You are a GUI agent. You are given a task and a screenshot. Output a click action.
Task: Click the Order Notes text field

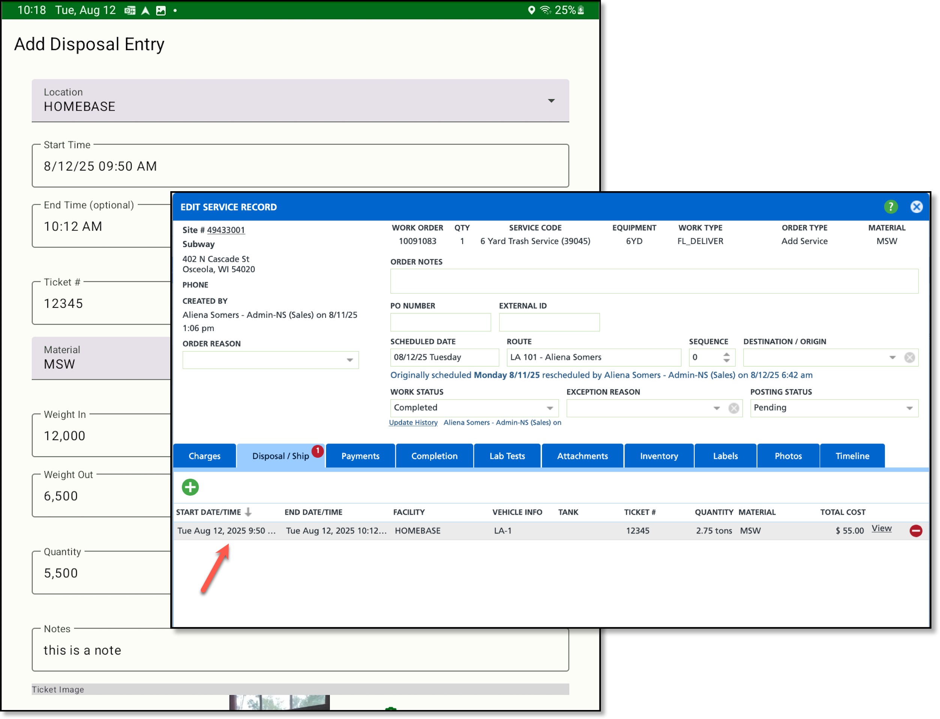point(653,281)
